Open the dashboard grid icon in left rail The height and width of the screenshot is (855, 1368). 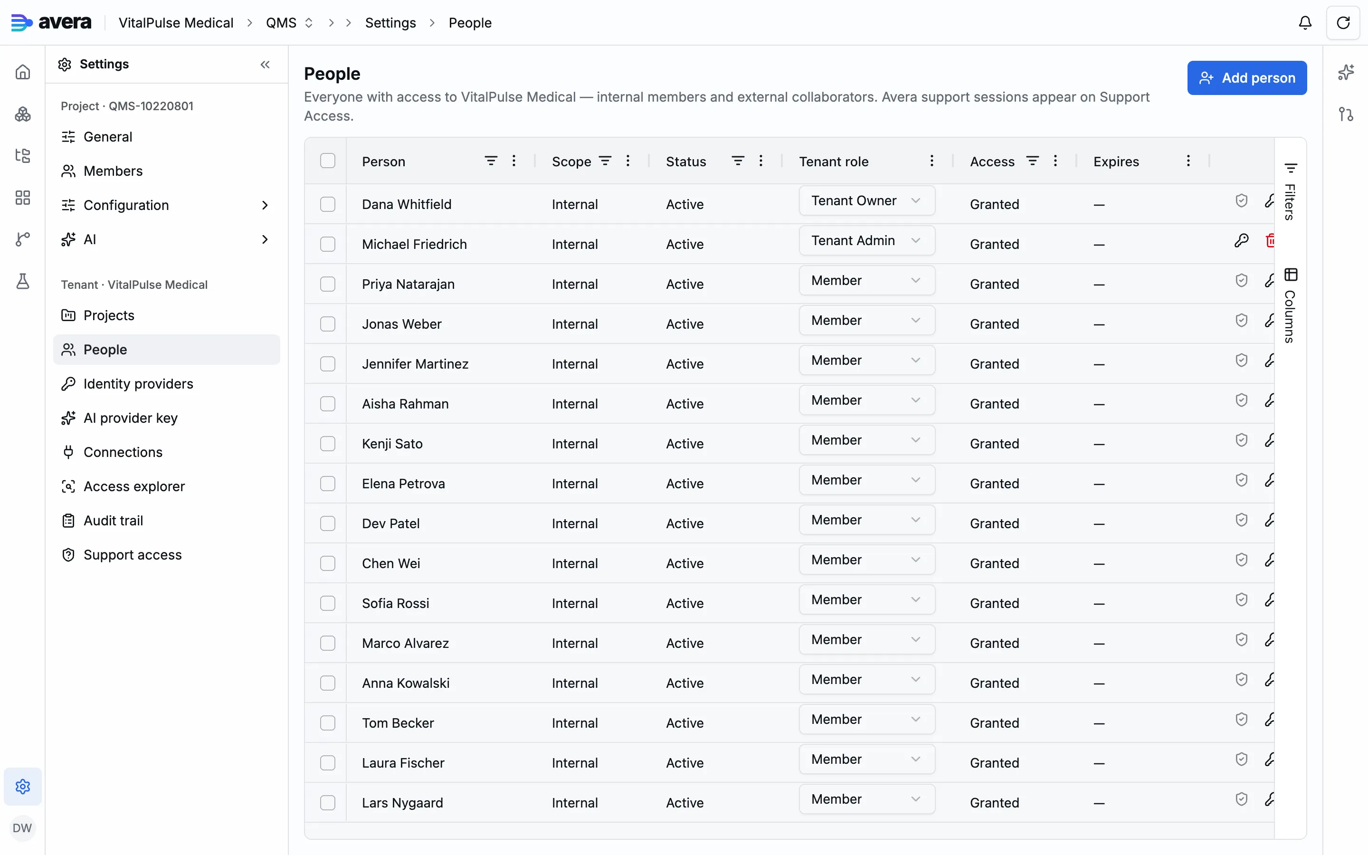pos(23,197)
